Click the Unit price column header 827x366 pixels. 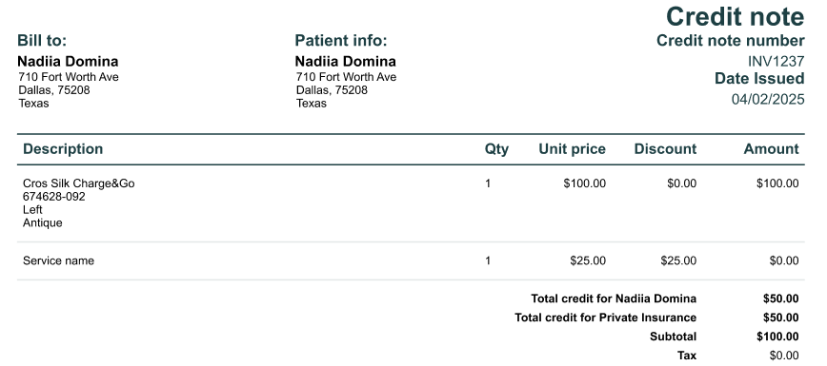tap(573, 149)
